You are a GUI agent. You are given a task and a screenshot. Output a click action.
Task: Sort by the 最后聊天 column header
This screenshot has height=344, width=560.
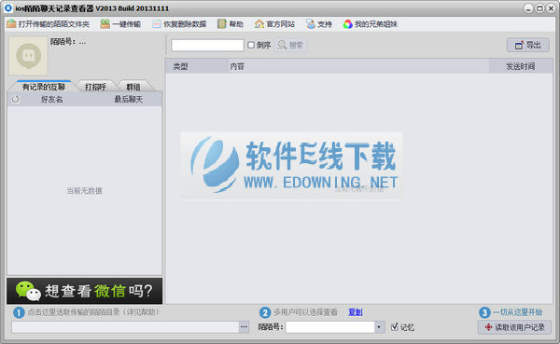tap(128, 99)
